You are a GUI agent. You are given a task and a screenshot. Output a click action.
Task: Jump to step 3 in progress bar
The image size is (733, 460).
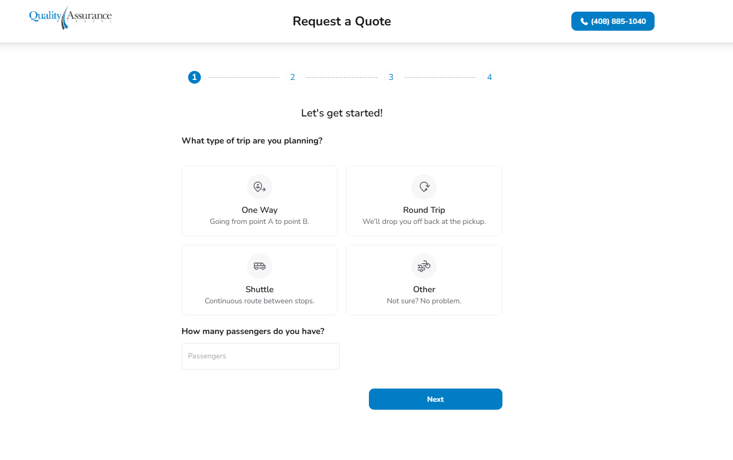(x=391, y=77)
